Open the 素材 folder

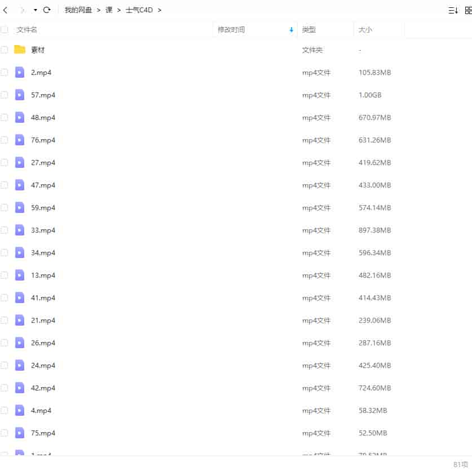click(x=37, y=50)
